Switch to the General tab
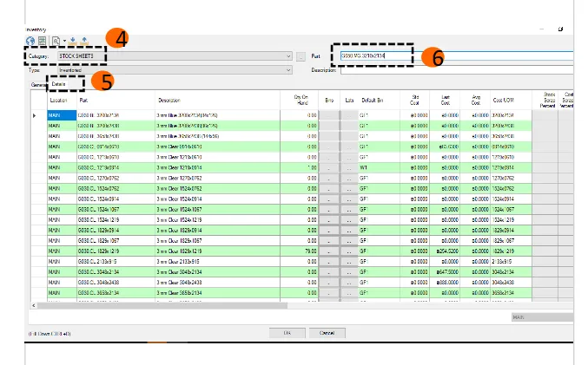588x365 pixels. click(38, 85)
